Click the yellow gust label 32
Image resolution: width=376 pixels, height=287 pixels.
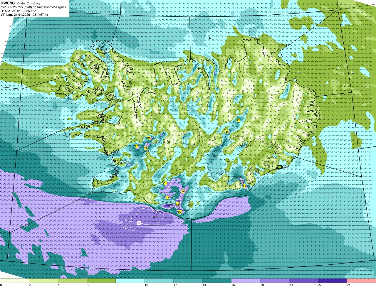click(x=178, y=204)
